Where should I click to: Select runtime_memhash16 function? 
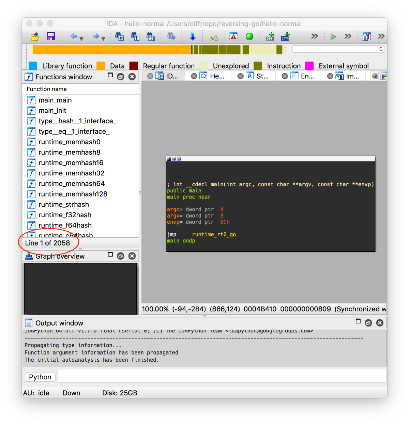click(x=71, y=163)
